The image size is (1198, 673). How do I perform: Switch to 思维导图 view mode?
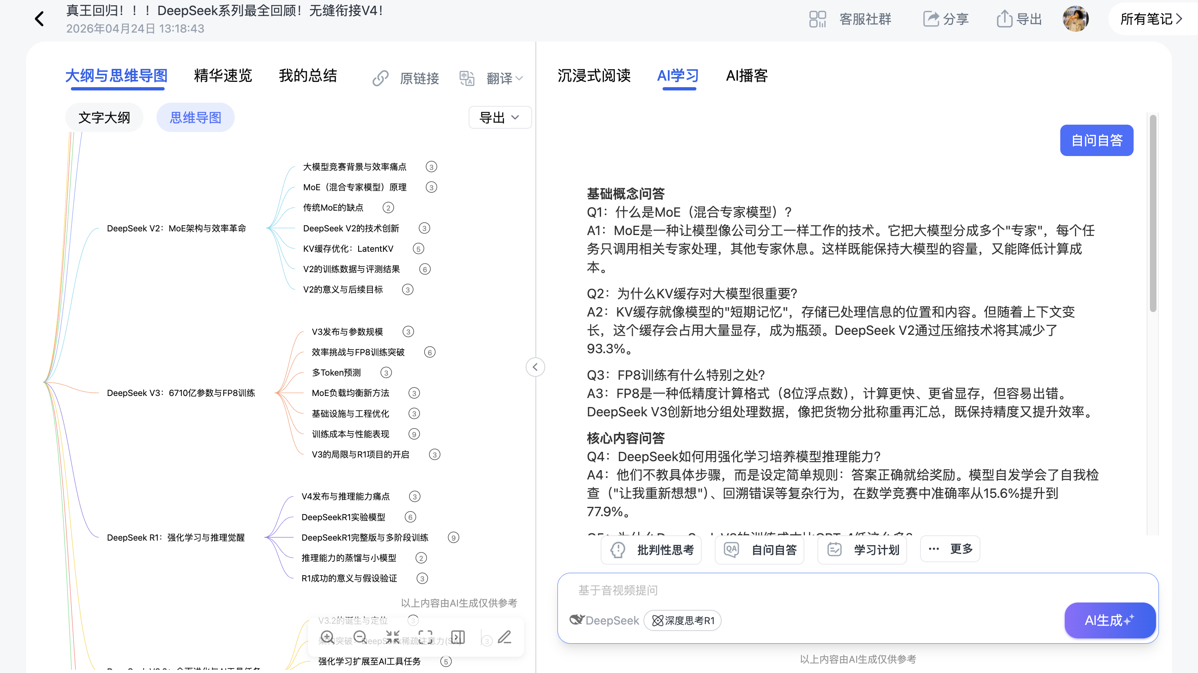pos(195,117)
